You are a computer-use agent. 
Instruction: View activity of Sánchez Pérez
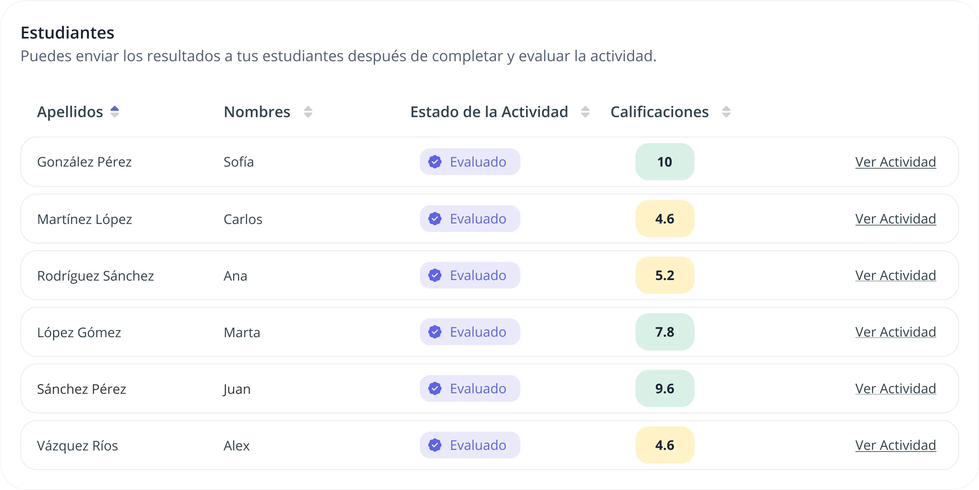click(895, 389)
